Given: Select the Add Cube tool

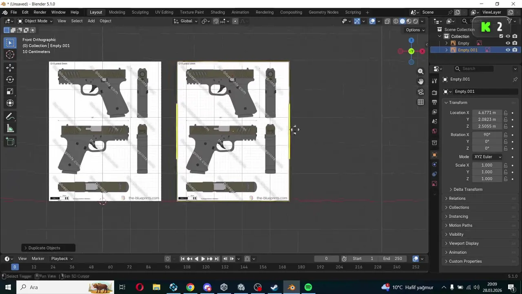Looking at the screenshot, I should (x=10, y=142).
